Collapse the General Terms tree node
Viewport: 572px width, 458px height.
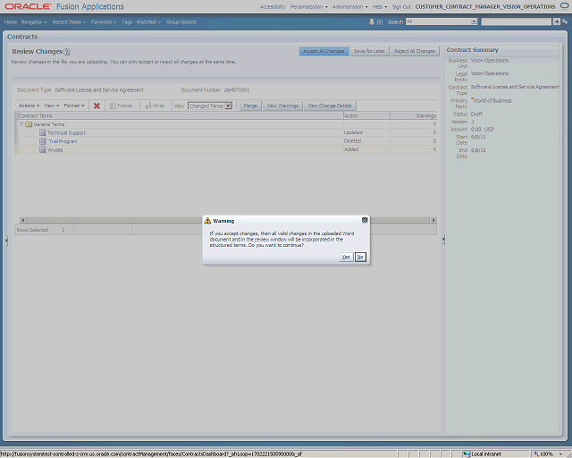pyautogui.click(x=21, y=124)
